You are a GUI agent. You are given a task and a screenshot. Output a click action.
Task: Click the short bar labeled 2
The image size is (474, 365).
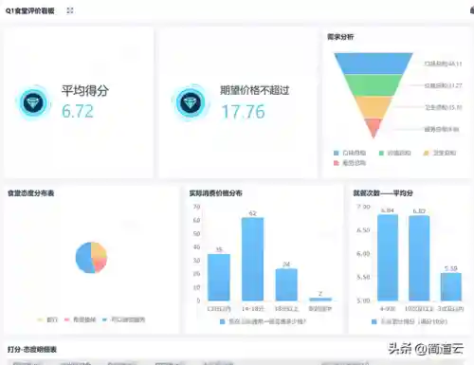320,299
